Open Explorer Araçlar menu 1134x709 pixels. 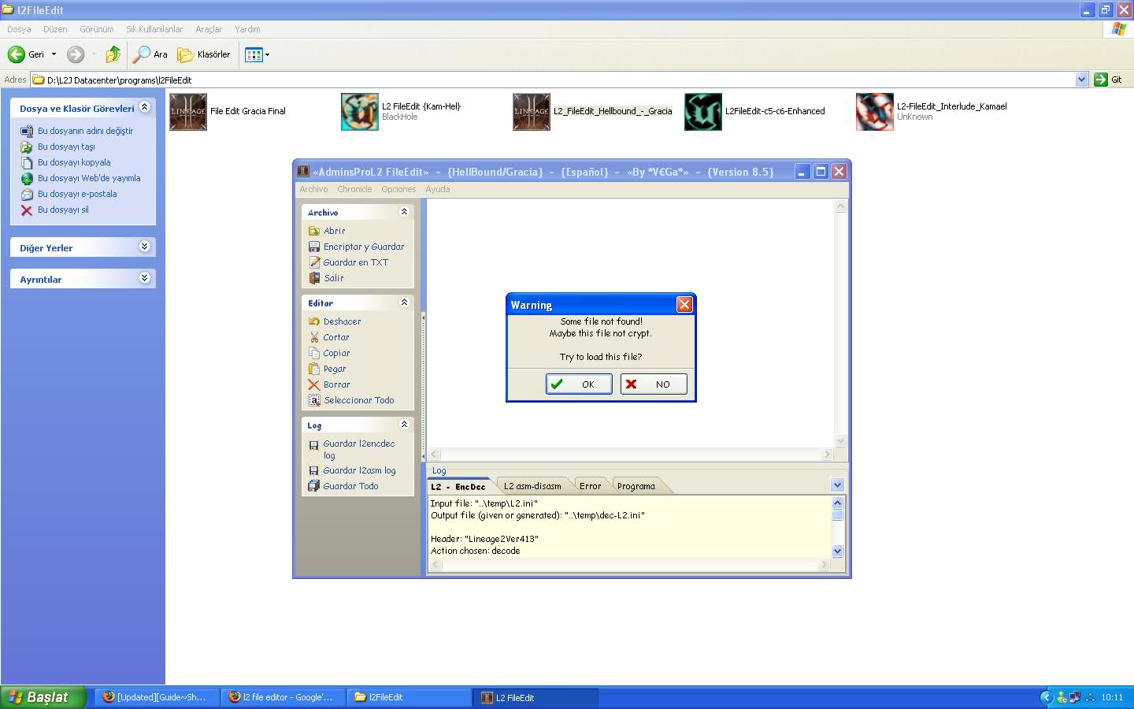[209, 29]
